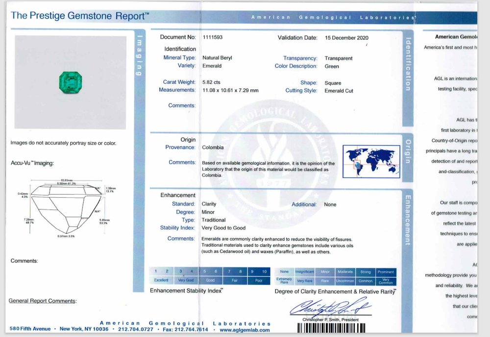Viewport: 490px width, 337px height.
Task: Select the Prominent clarity enhancement cell
Action: point(386,271)
